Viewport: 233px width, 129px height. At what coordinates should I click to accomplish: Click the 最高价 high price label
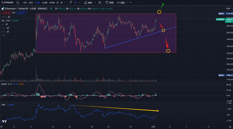[221, 14]
